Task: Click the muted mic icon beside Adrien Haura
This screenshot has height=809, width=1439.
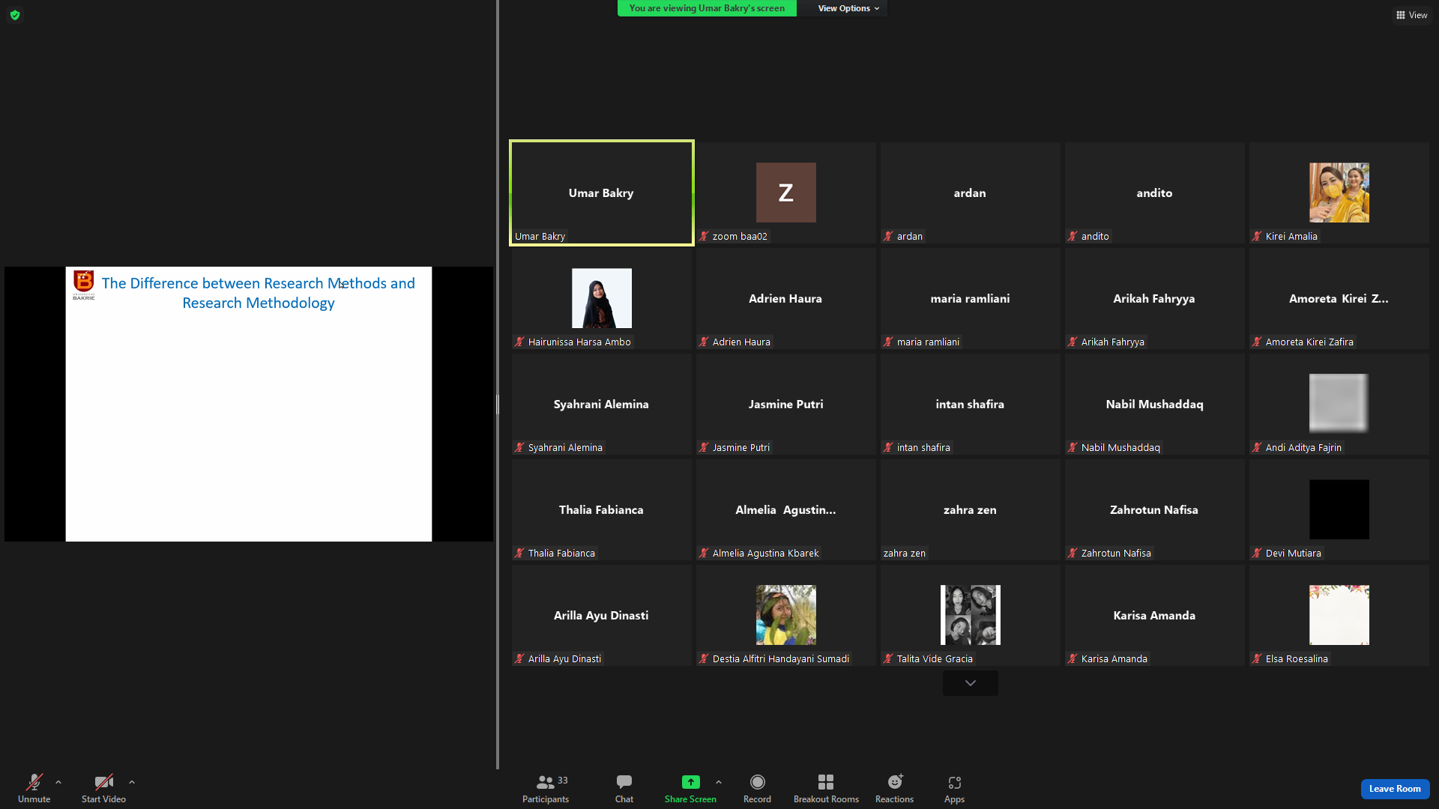Action: click(x=704, y=342)
